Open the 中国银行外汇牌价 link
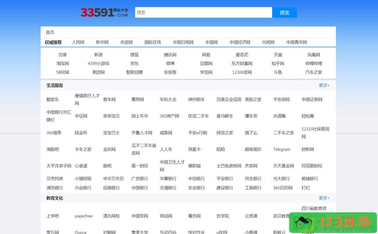Image resolution: width=378 pixels, height=234 pixels. pos(59,116)
